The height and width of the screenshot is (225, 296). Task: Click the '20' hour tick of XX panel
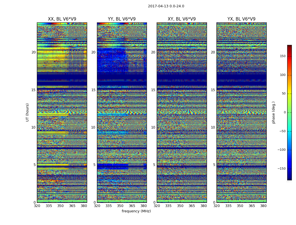(x=34, y=52)
